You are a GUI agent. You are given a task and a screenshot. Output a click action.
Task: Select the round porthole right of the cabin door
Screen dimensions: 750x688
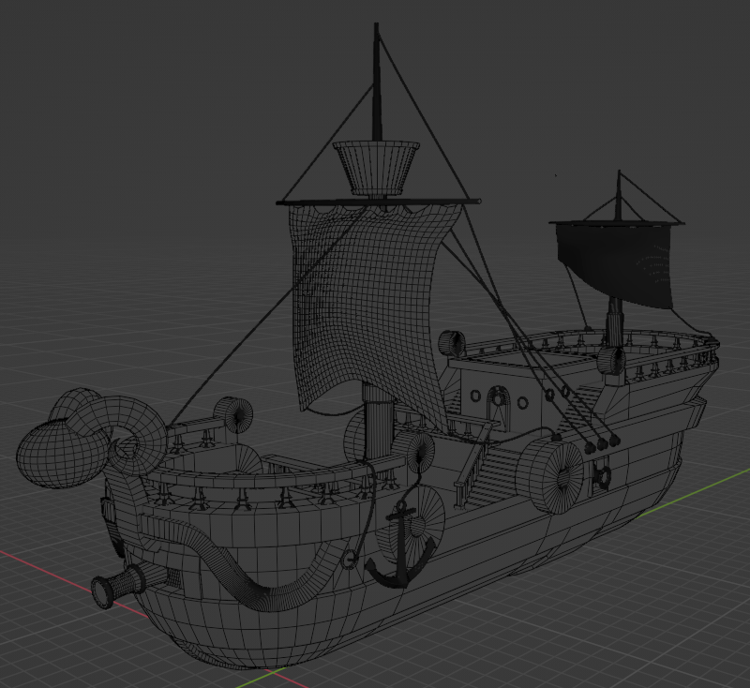pos(523,403)
